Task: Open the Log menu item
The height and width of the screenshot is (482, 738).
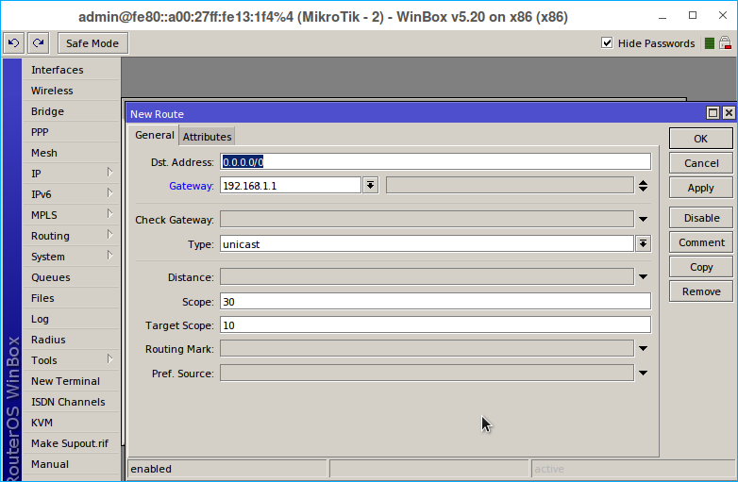Action: pyautogui.click(x=72, y=319)
